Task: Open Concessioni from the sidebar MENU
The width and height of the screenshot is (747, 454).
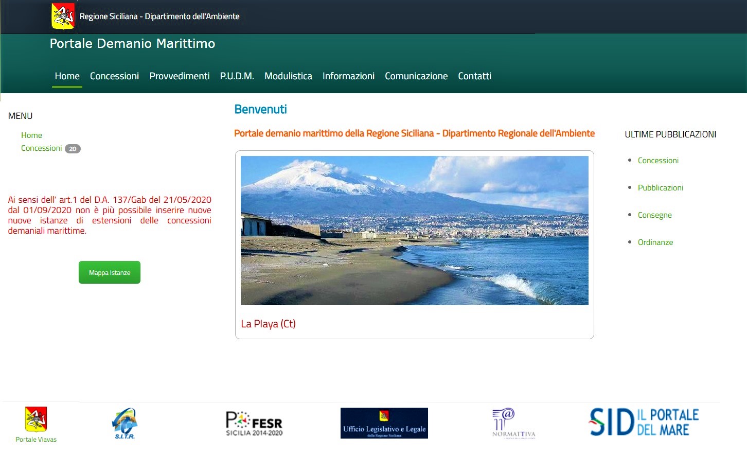Action: (41, 148)
